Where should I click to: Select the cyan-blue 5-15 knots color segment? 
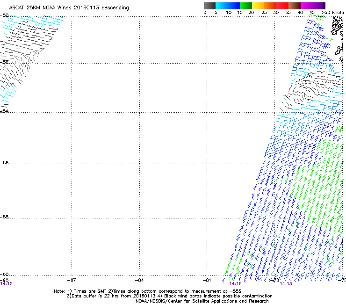228,6
